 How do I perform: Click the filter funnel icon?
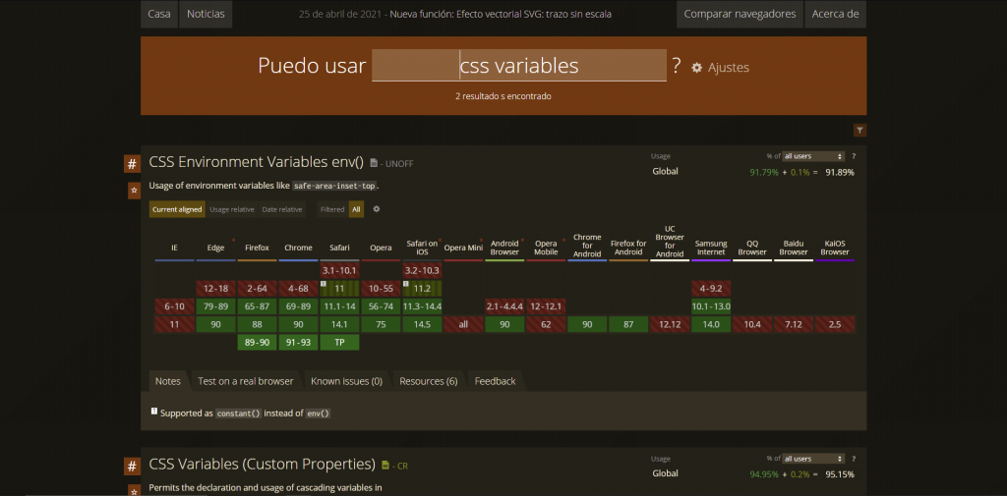859,130
